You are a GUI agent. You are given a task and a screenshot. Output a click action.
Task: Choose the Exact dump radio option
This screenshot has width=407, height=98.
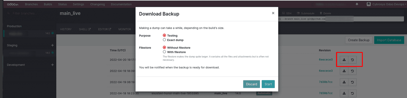pos(164,40)
